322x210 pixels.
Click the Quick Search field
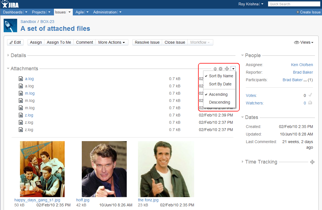click(x=294, y=4)
